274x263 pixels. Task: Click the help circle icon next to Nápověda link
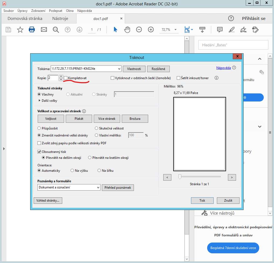(x=234, y=68)
